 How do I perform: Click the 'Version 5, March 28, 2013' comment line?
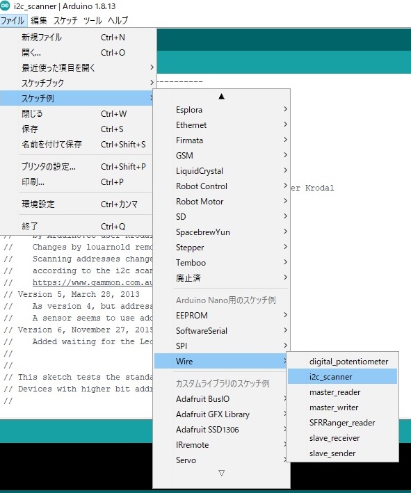72,294
